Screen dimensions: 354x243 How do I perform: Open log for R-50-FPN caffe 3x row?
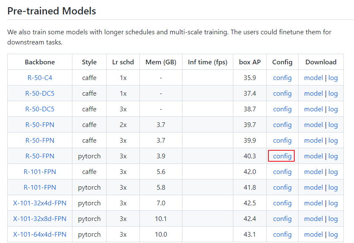tap(333, 141)
